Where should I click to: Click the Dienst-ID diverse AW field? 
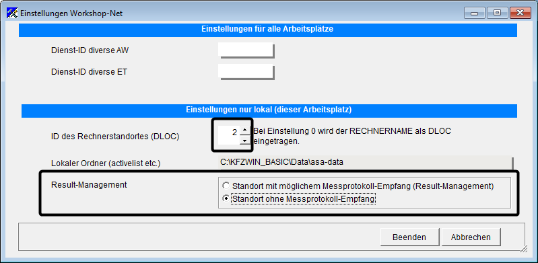pos(246,50)
